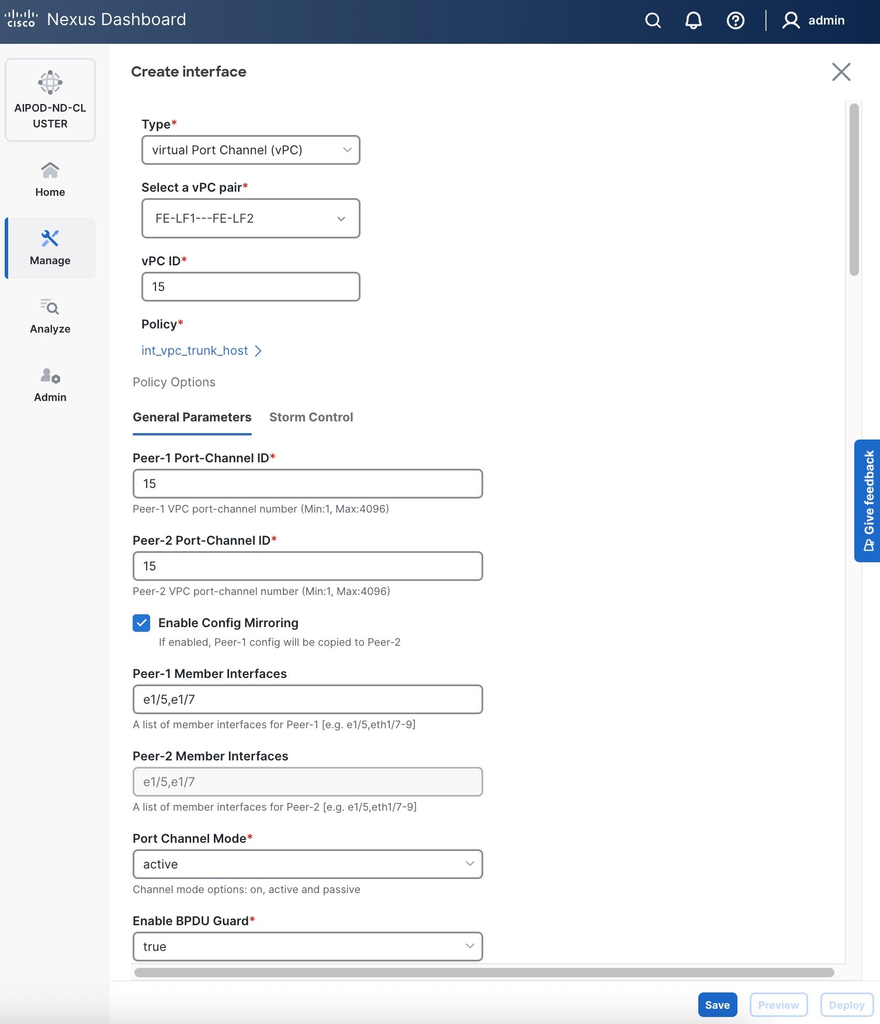Click the horizontal scrollbar at bottom

[484, 973]
